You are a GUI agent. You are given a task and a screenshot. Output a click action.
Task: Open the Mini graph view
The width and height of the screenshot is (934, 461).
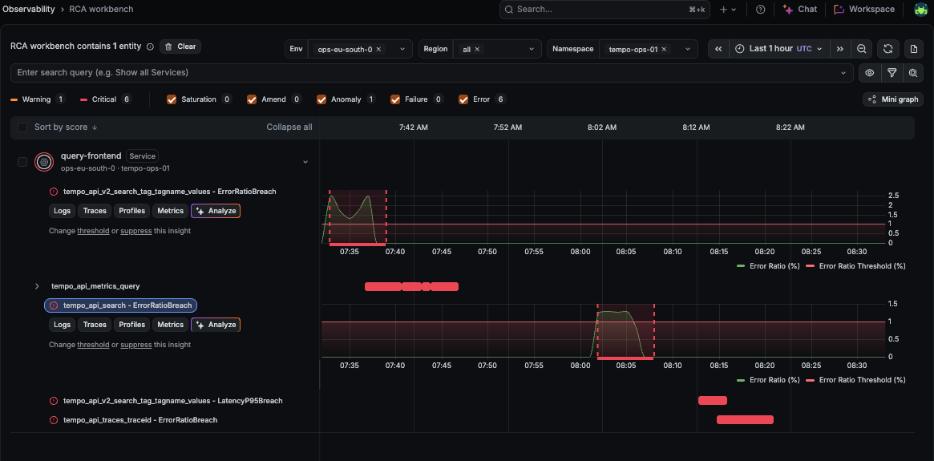click(893, 99)
